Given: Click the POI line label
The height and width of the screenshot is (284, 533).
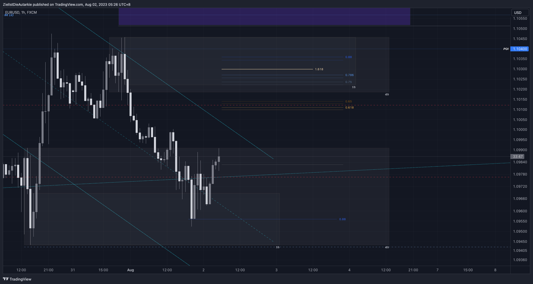Looking at the screenshot, I should pos(506,49).
